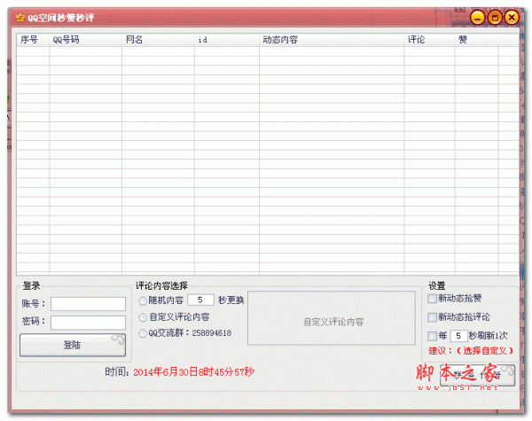Viewport: 532px width, 421px height.
Task: Click the 序号 column header
Action: [x=33, y=40]
